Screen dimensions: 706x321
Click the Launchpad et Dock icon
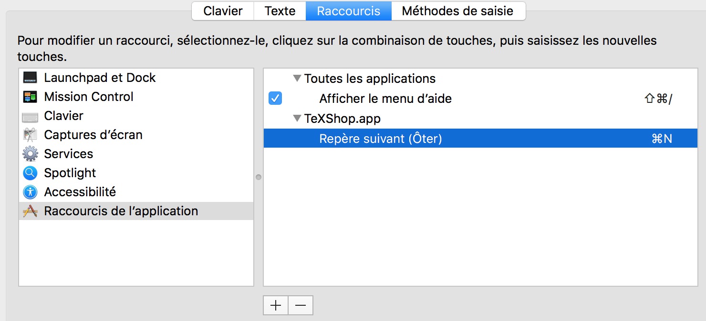click(x=30, y=78)
